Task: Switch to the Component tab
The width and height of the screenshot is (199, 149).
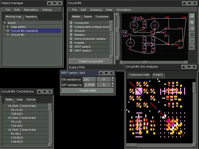Action: tap(102, 16)
